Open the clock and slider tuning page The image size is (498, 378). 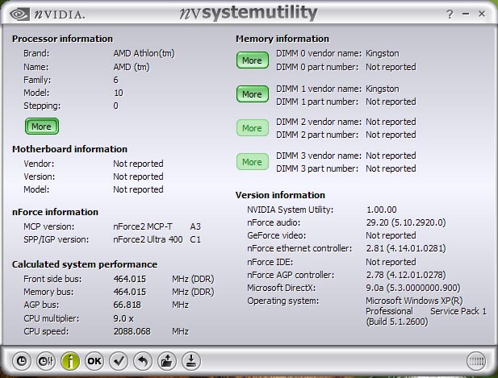tap(46, 361)
